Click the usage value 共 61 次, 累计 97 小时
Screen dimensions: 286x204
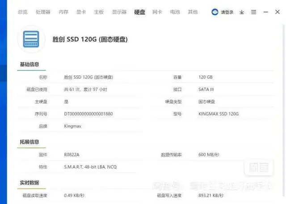point(85,89)
